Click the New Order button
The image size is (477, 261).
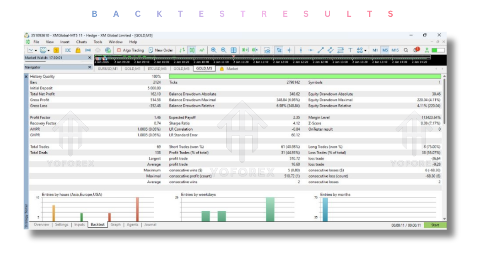(x=161, y=50)
